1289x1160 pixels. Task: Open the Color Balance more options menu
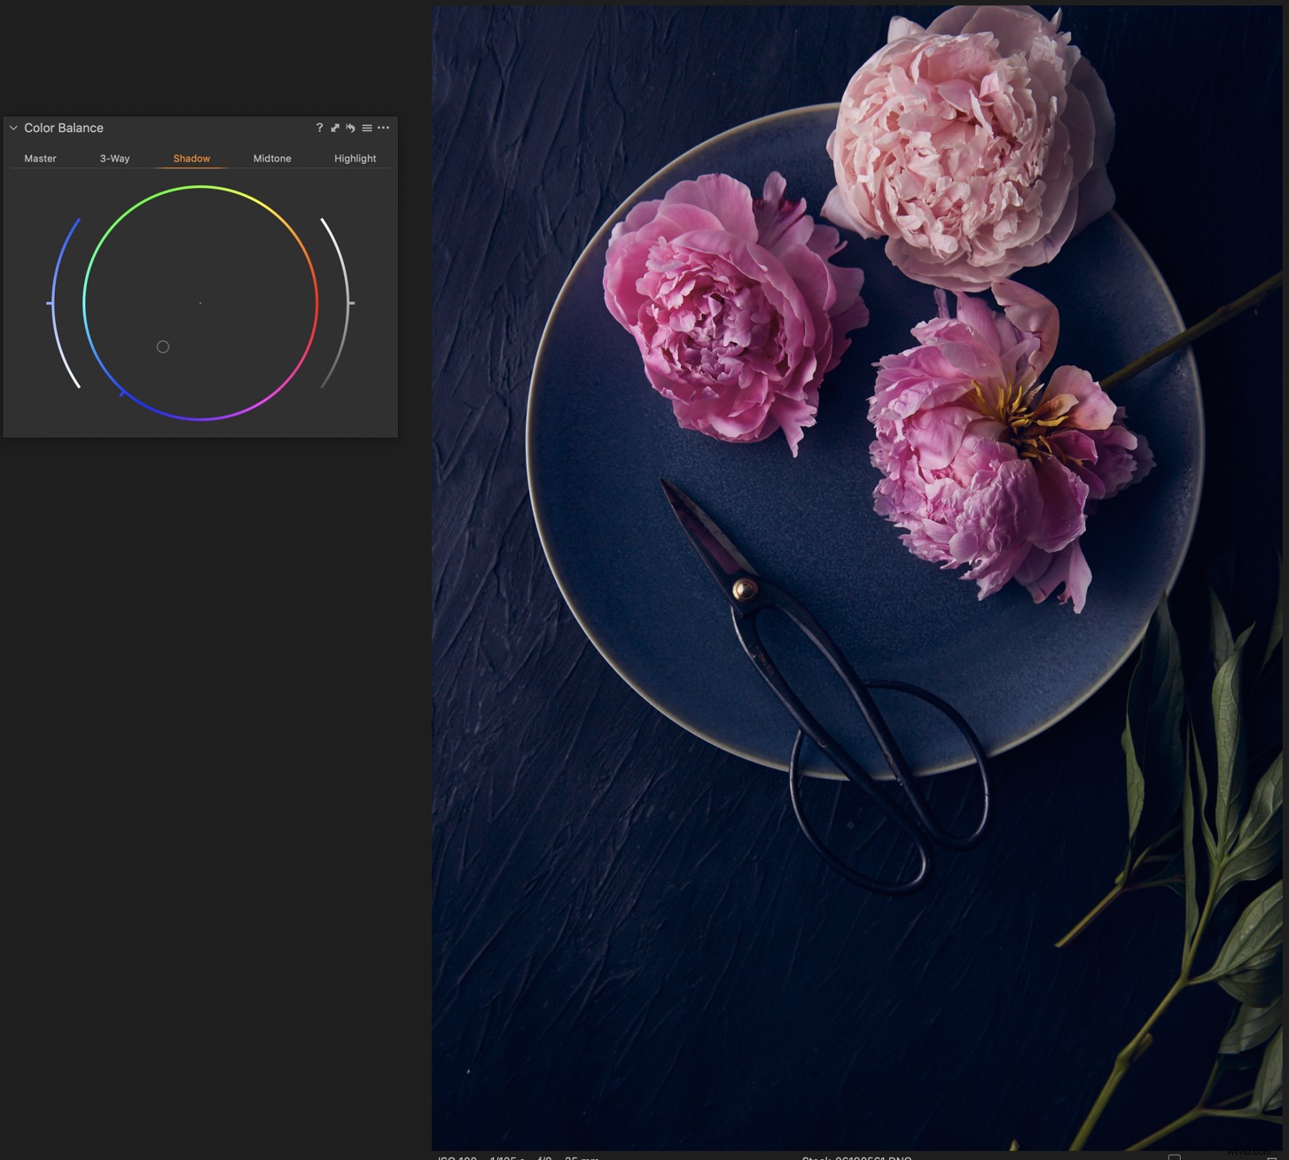coord(383,128)
